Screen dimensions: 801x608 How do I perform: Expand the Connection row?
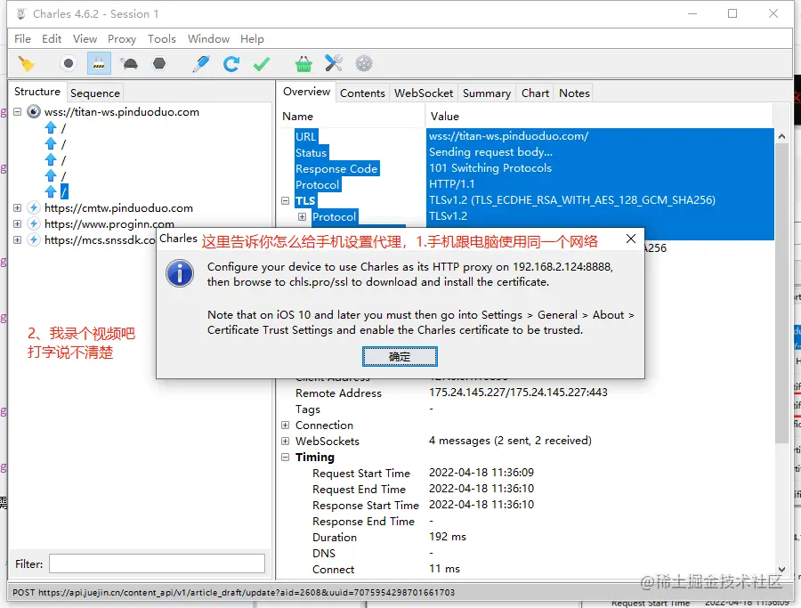coord(286,426)
